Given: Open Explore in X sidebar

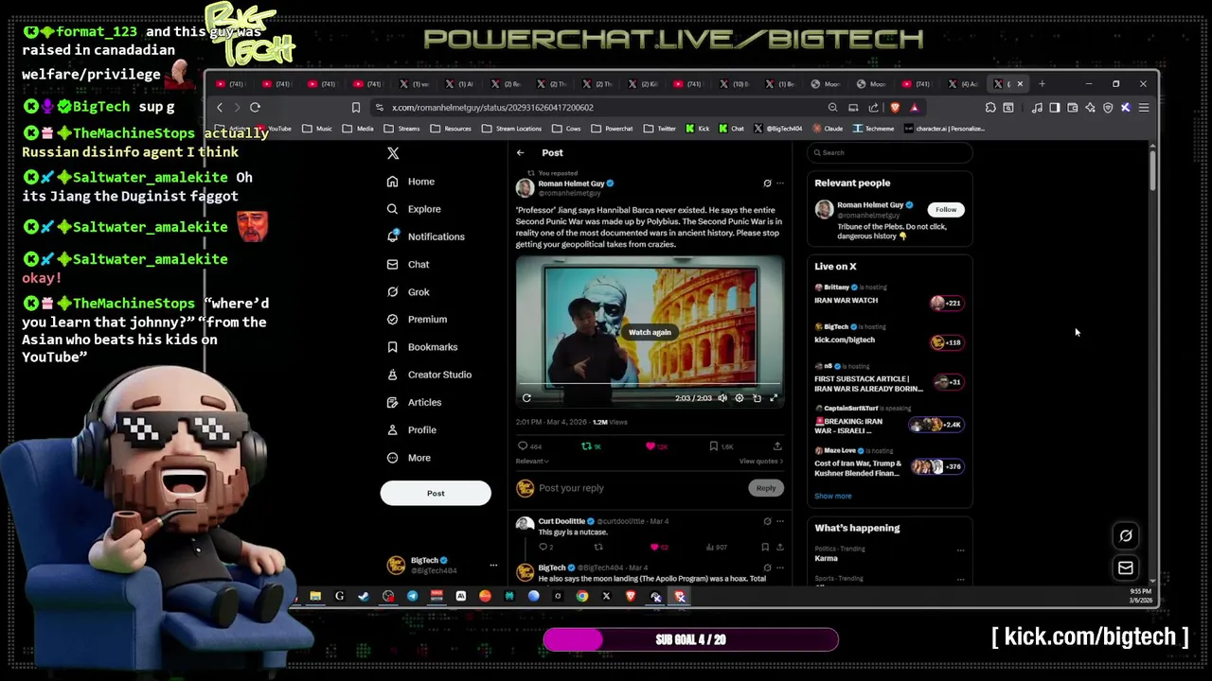Looking at the screenshot, I should point(414,209).
